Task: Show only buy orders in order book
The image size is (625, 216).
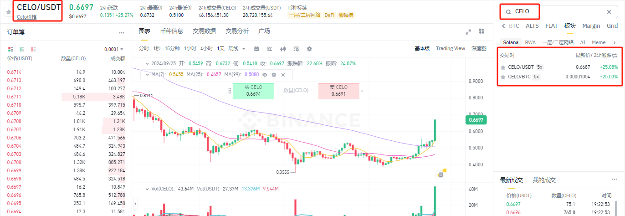Action: 21,49
